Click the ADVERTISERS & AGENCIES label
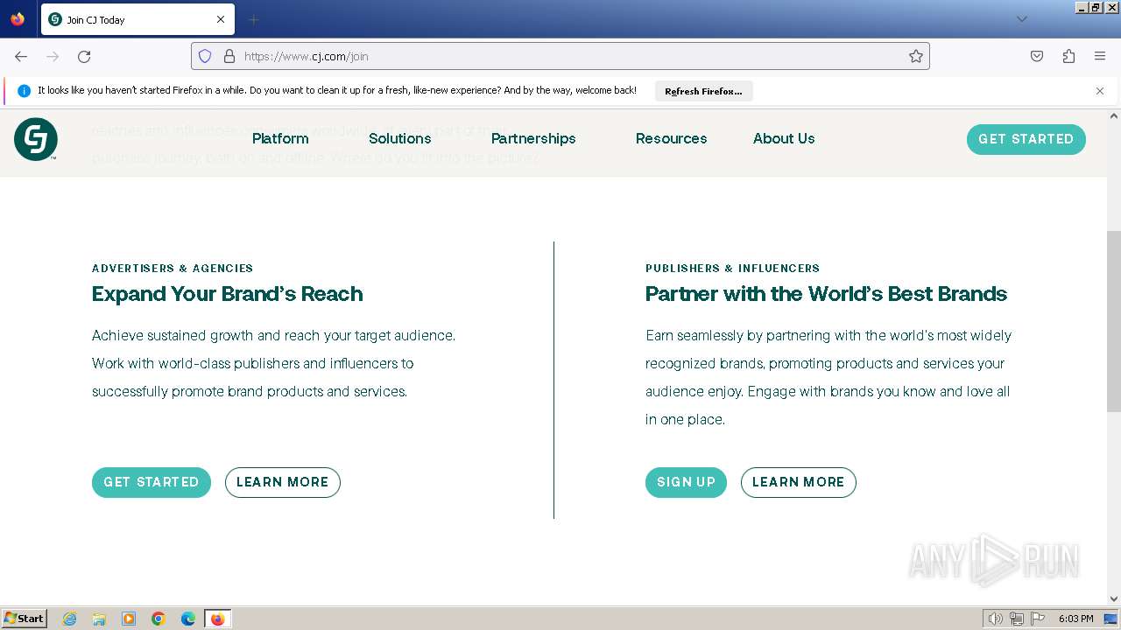Viewport: 1121px width, 630px height. [x=173, y=269]
